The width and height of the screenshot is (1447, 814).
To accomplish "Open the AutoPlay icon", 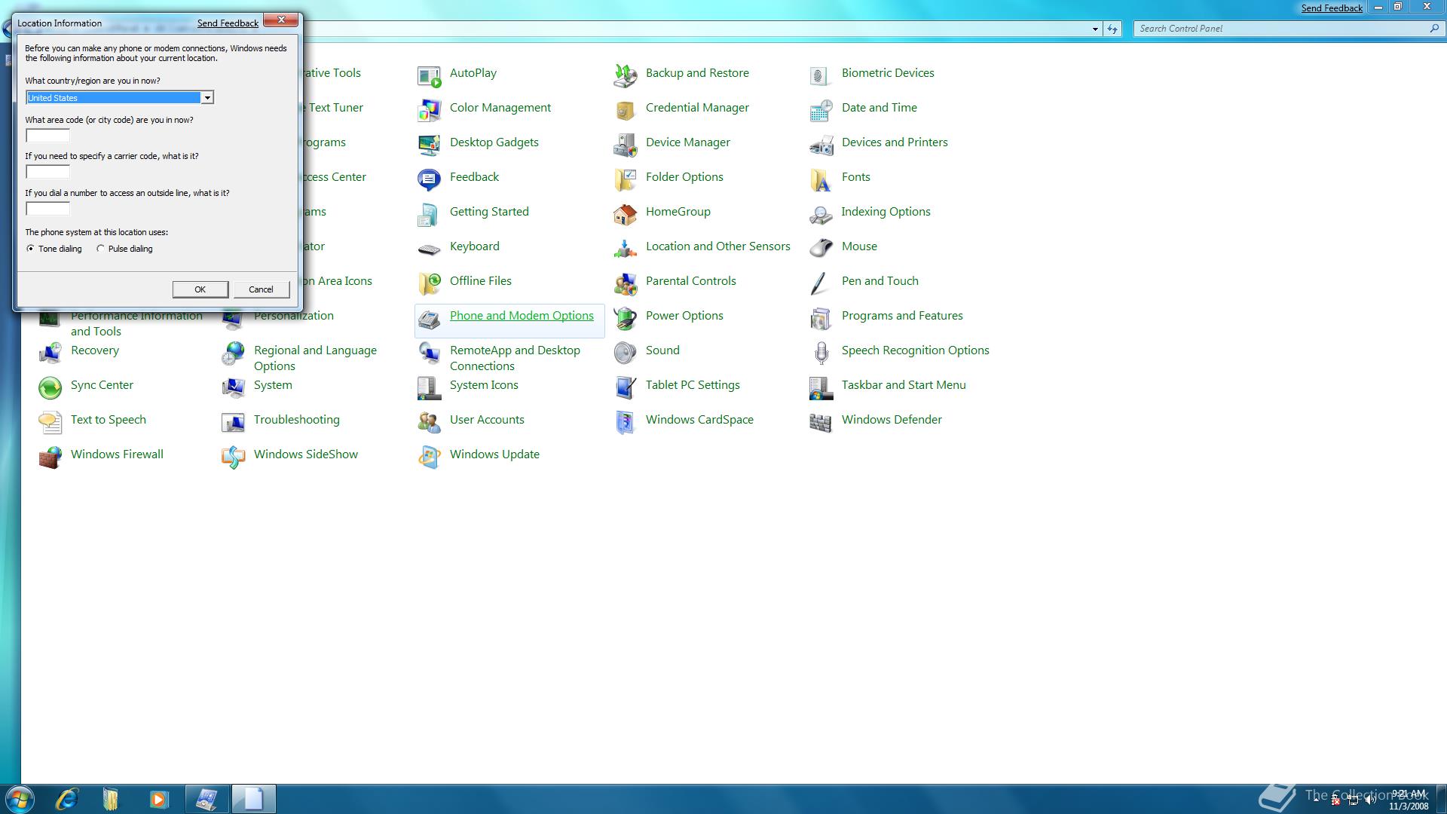I will tap(429, 75).
